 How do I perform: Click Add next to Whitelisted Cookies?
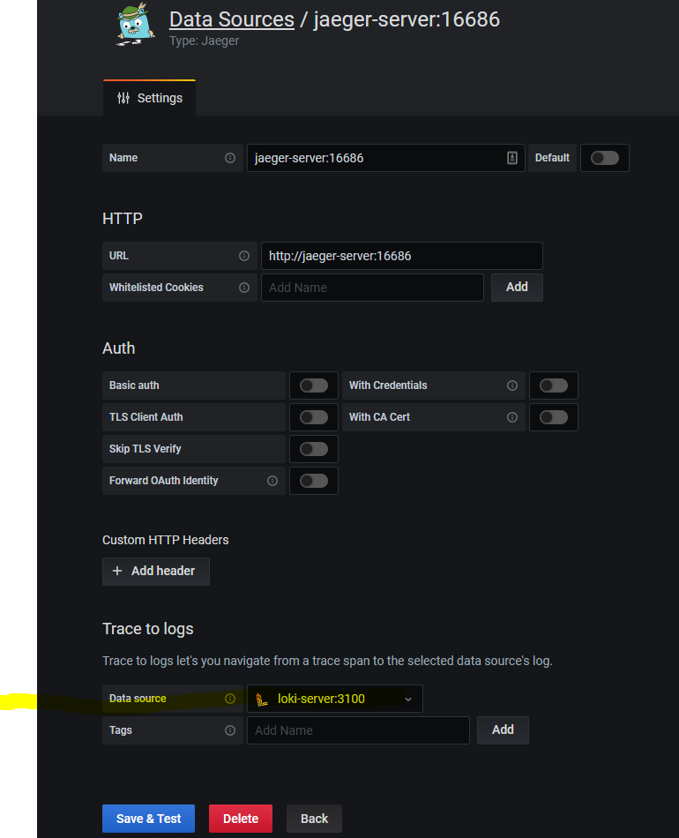[x=517, y=288]
